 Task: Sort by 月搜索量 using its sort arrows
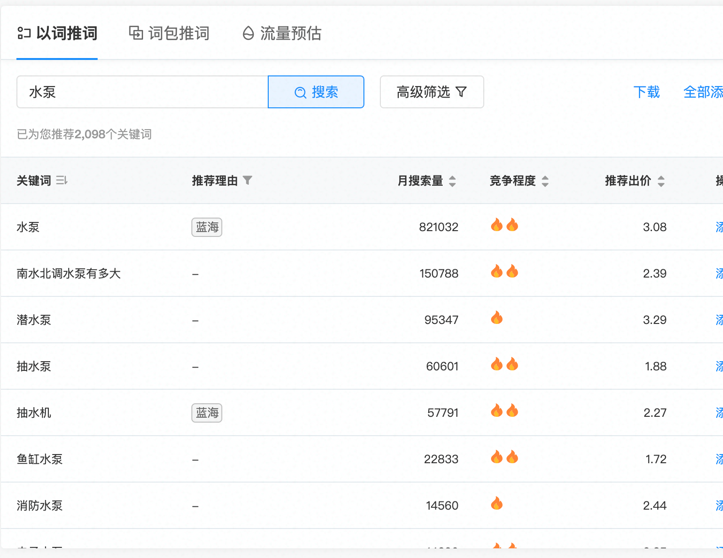point(452,181)
